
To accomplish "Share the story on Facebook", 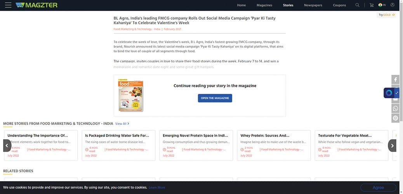I will point(395,80).
